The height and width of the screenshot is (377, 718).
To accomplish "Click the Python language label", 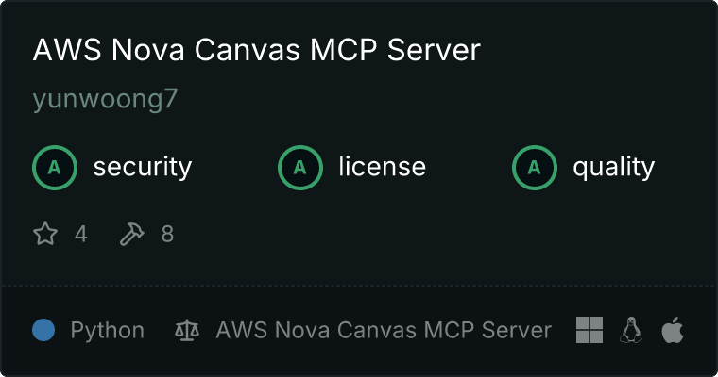I will tap(108, 331).
